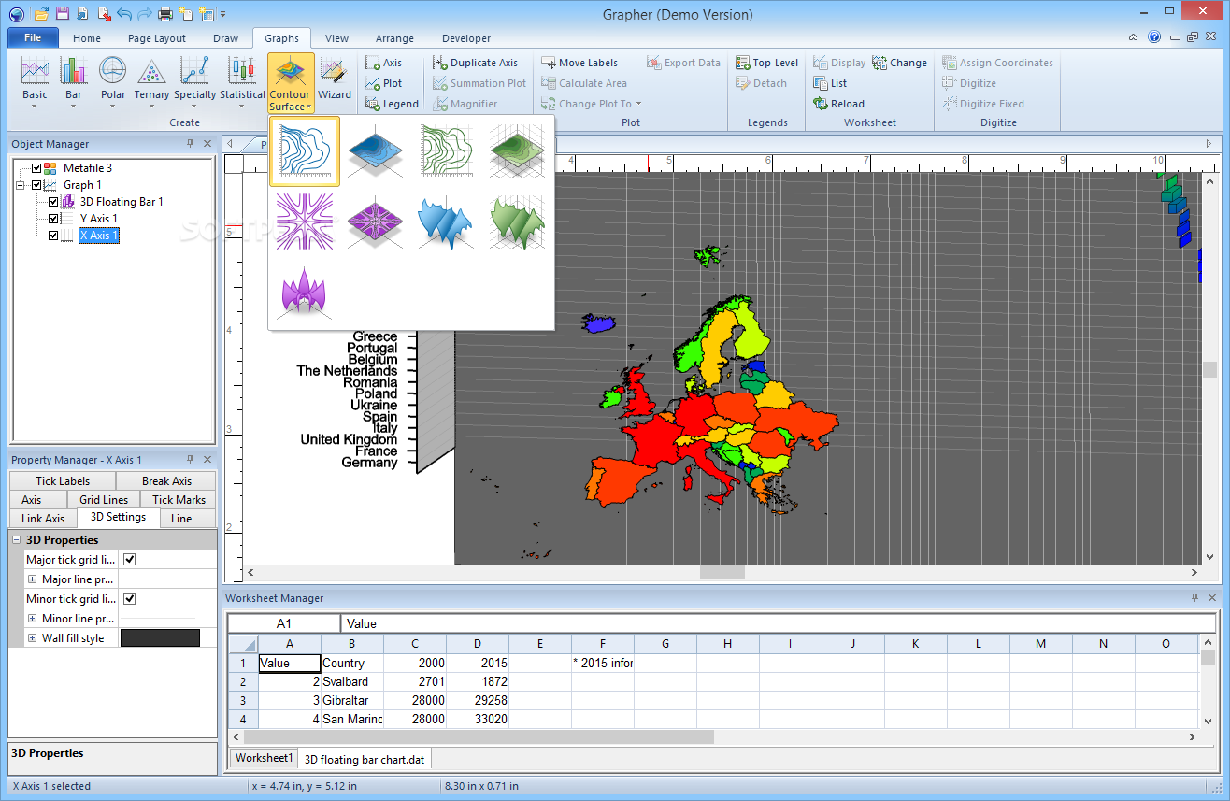This screenshot has width=1230, height=801.
Task: Choose the green 3D contour function thumbnail
Action: click(518, 151)
